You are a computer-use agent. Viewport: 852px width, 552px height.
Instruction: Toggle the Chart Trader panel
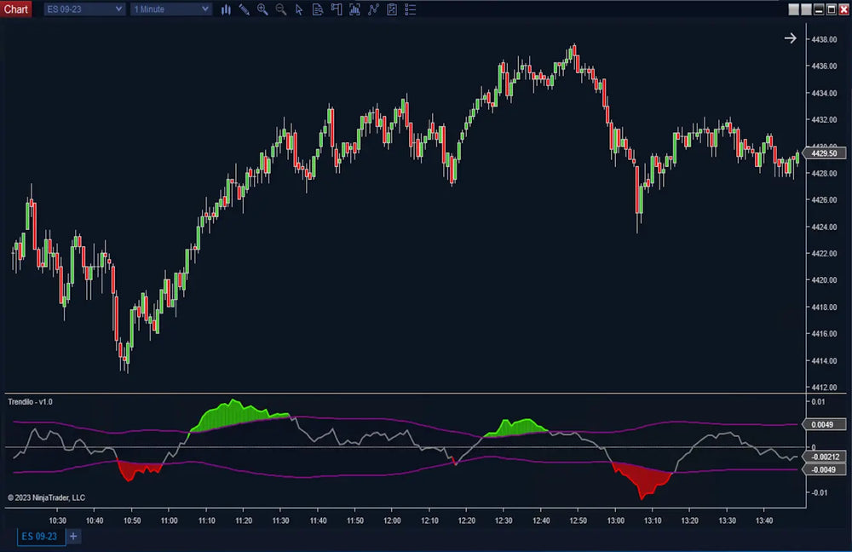pos(337,9)
